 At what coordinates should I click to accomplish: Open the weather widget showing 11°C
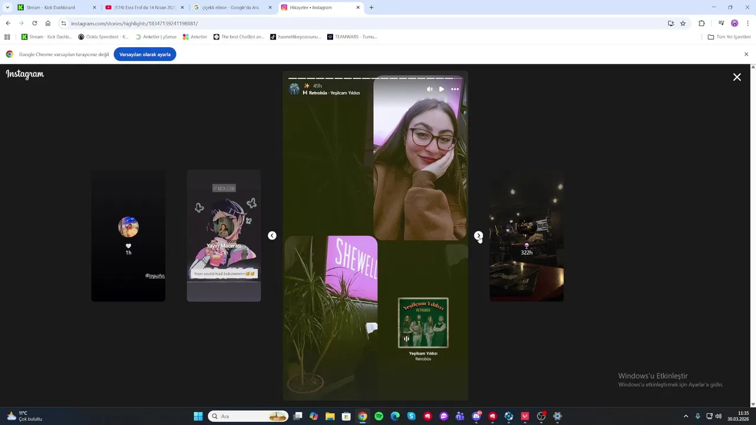point(24,416)
